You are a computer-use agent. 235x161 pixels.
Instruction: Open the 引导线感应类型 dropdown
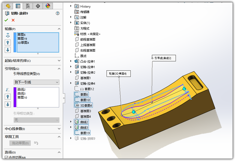[x=36, y=82]
